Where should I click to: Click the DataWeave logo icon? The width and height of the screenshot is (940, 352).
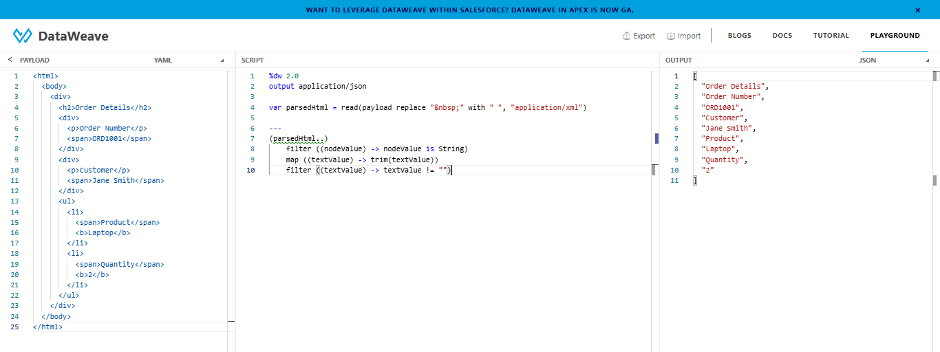pyautogui.click(x=23, y=36)
